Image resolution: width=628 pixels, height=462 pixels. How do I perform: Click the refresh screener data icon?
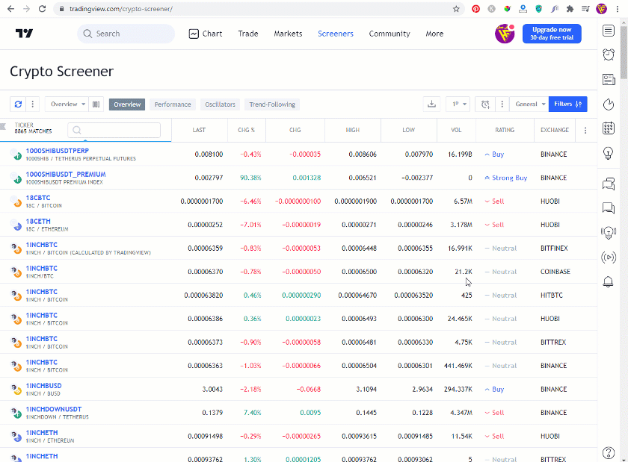pos(19,104)
